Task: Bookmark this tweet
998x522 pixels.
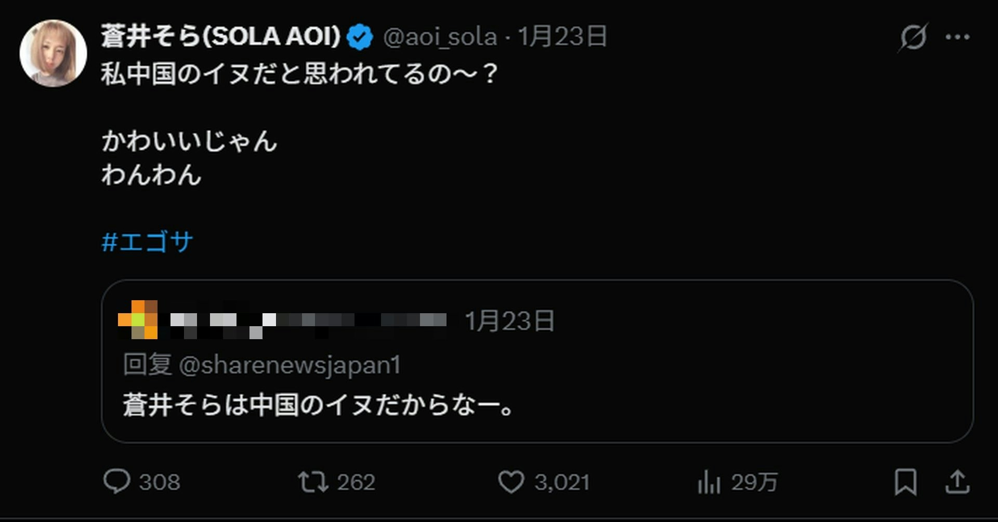Action: tap(905, 481)
